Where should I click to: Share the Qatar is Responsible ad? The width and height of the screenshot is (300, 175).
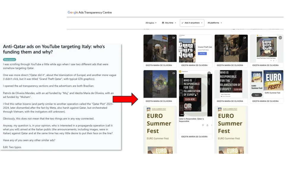coord(207,125)
